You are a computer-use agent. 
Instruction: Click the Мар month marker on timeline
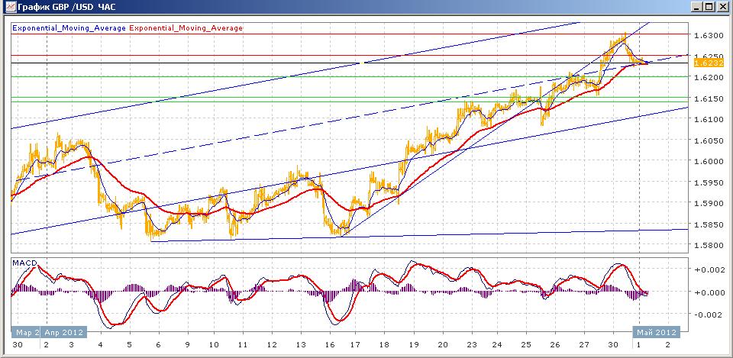(26, 333)
